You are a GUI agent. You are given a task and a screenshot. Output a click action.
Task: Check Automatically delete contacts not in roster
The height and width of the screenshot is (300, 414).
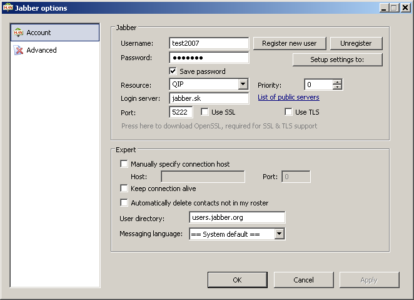click(x=124, y=202)
